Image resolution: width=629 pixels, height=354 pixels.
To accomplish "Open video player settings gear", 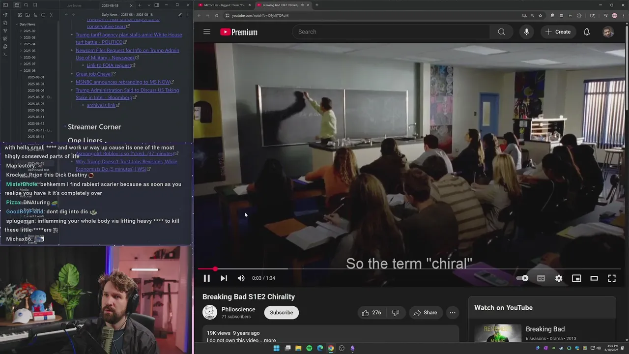I will [x=559, y=278].
